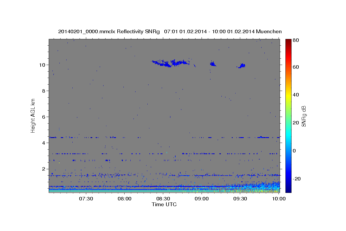
Task: Click the 08:30 time tick label
Action: (x=163, y=199)
